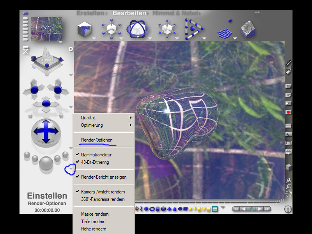Image resolution: width=312 pixels, height=234 pixels.
Task: Click the teal Add keyframe button
Action: click(252, 209)
